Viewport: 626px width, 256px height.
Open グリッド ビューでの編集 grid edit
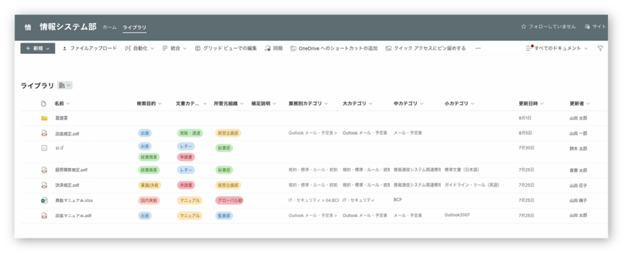(x=226, y=49)
